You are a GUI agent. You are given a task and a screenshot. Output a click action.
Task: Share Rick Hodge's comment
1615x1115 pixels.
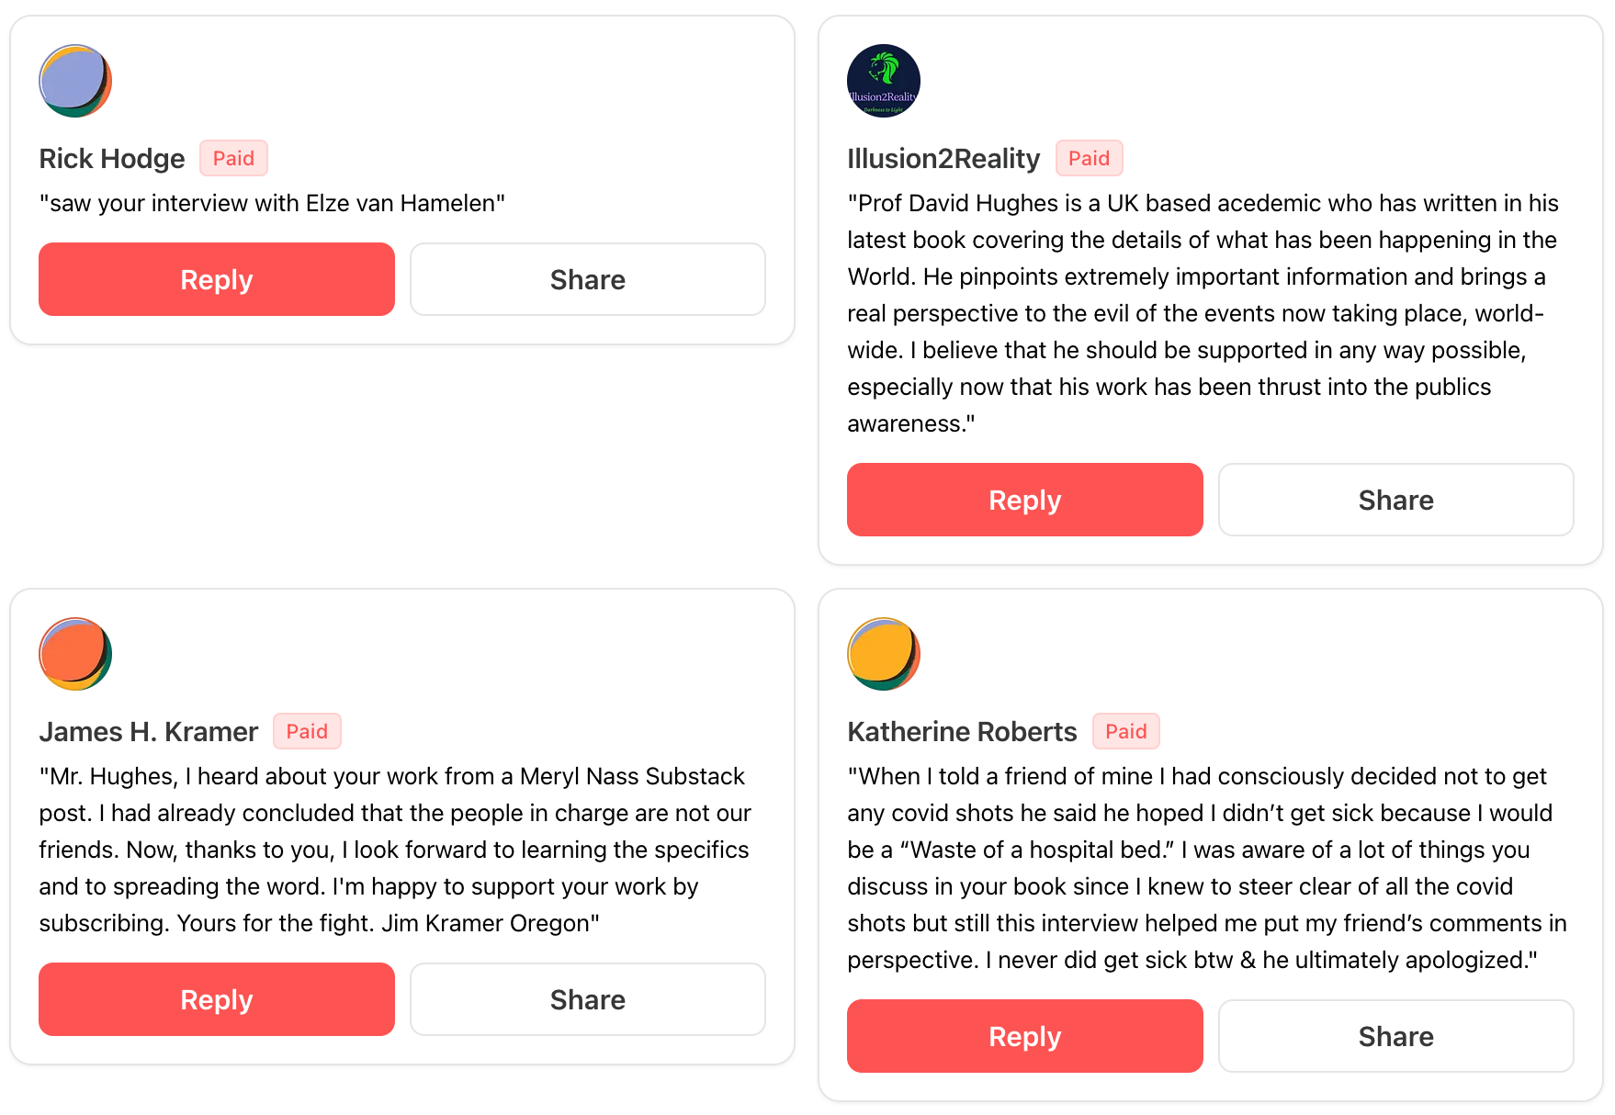pyautogui.click(x=587, y=279)
